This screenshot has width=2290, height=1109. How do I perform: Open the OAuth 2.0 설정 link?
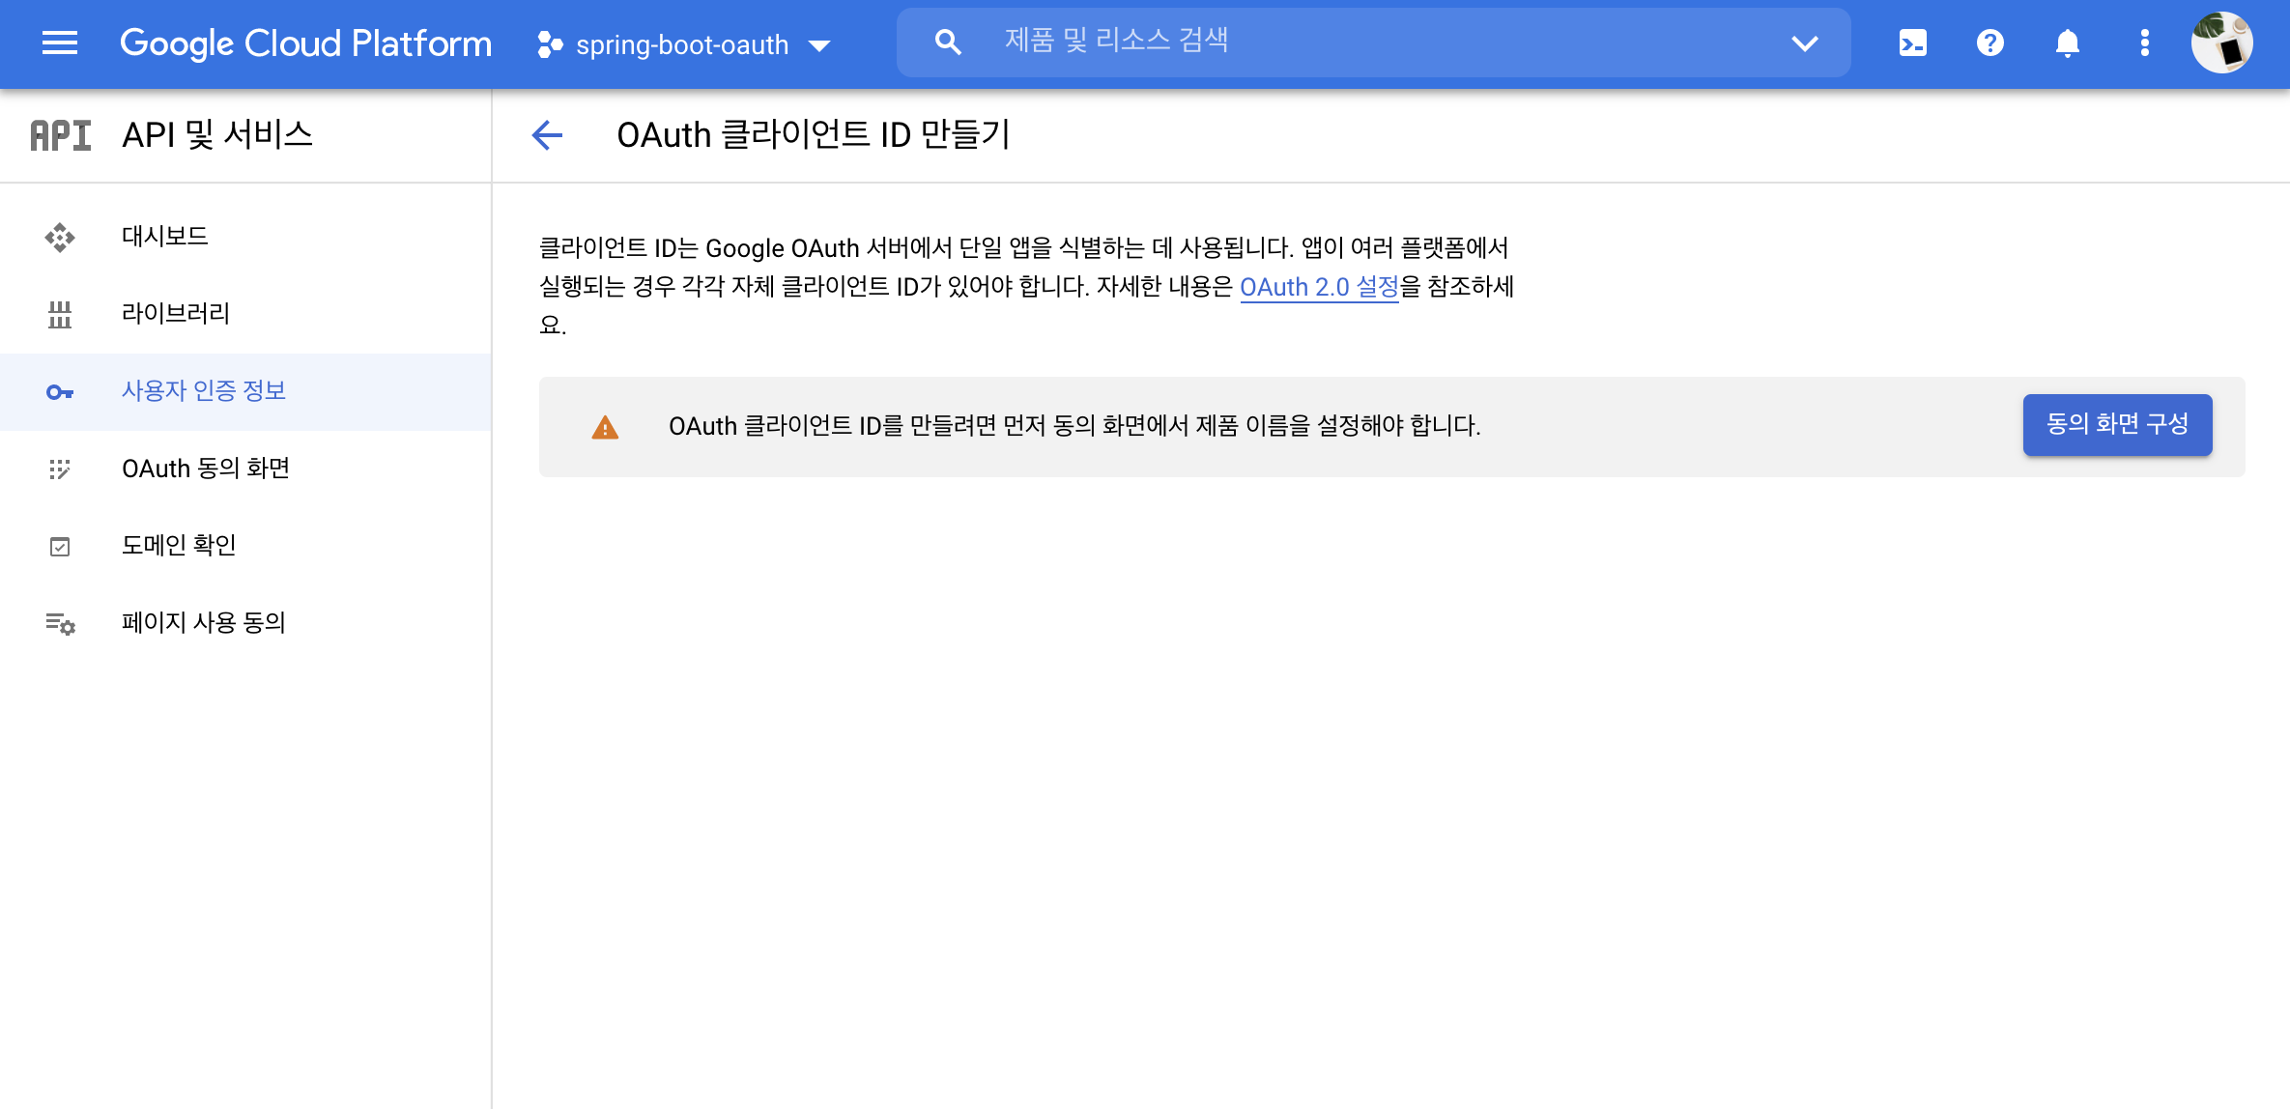pos(1318,287)
